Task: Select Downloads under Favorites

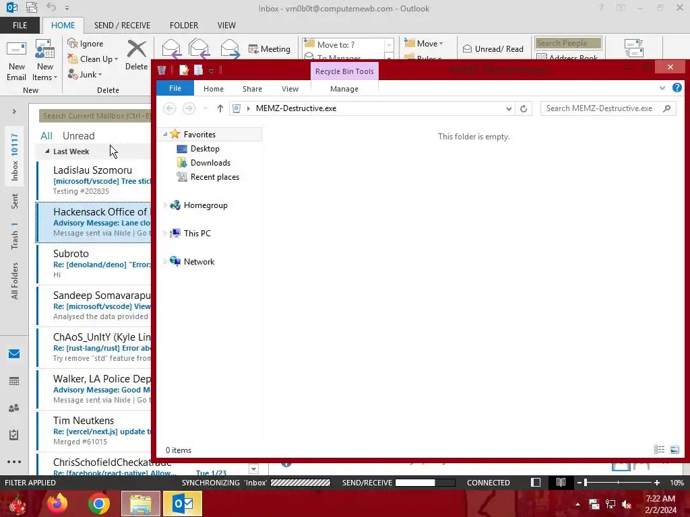Action: (210, 163)
